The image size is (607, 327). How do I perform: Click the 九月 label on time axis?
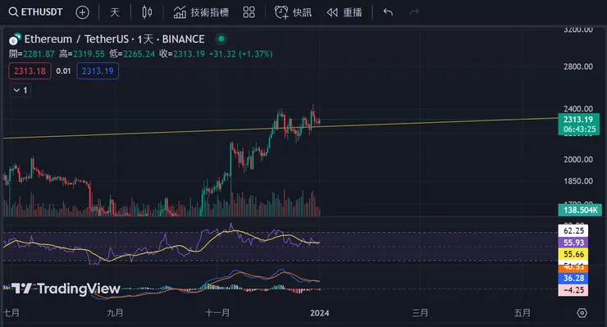pos(115,313)
